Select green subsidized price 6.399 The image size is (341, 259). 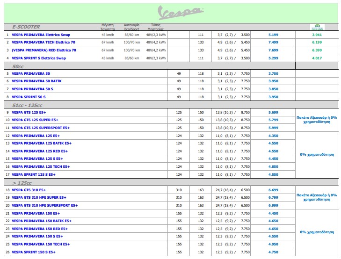pos(317,50)
